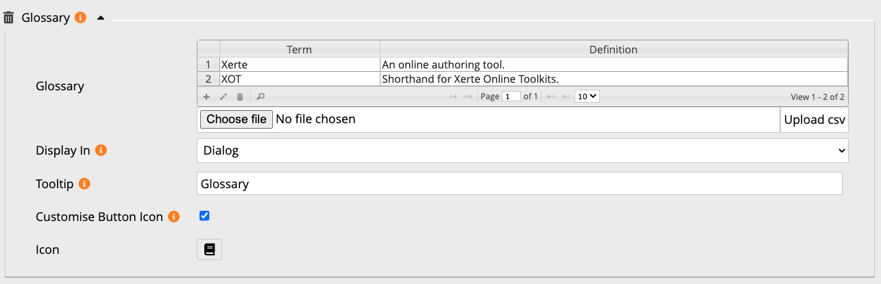
Task: Edit the selected glossary row with the pencil
Action: tap(224, 97)
